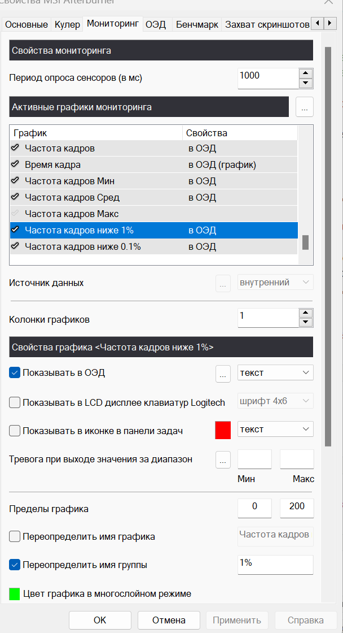Open tray icon display type dropdown
Screen dimensions: 343x633
[x=275, y=430]
